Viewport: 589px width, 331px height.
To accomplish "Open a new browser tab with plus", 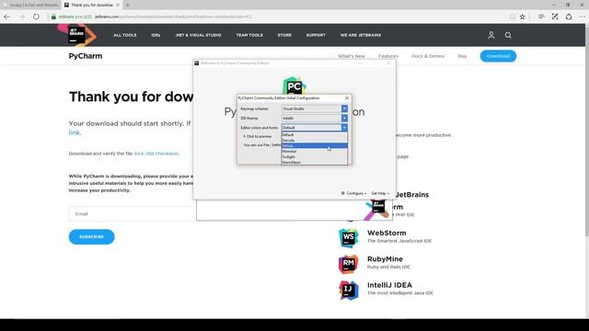I will 128,5.
